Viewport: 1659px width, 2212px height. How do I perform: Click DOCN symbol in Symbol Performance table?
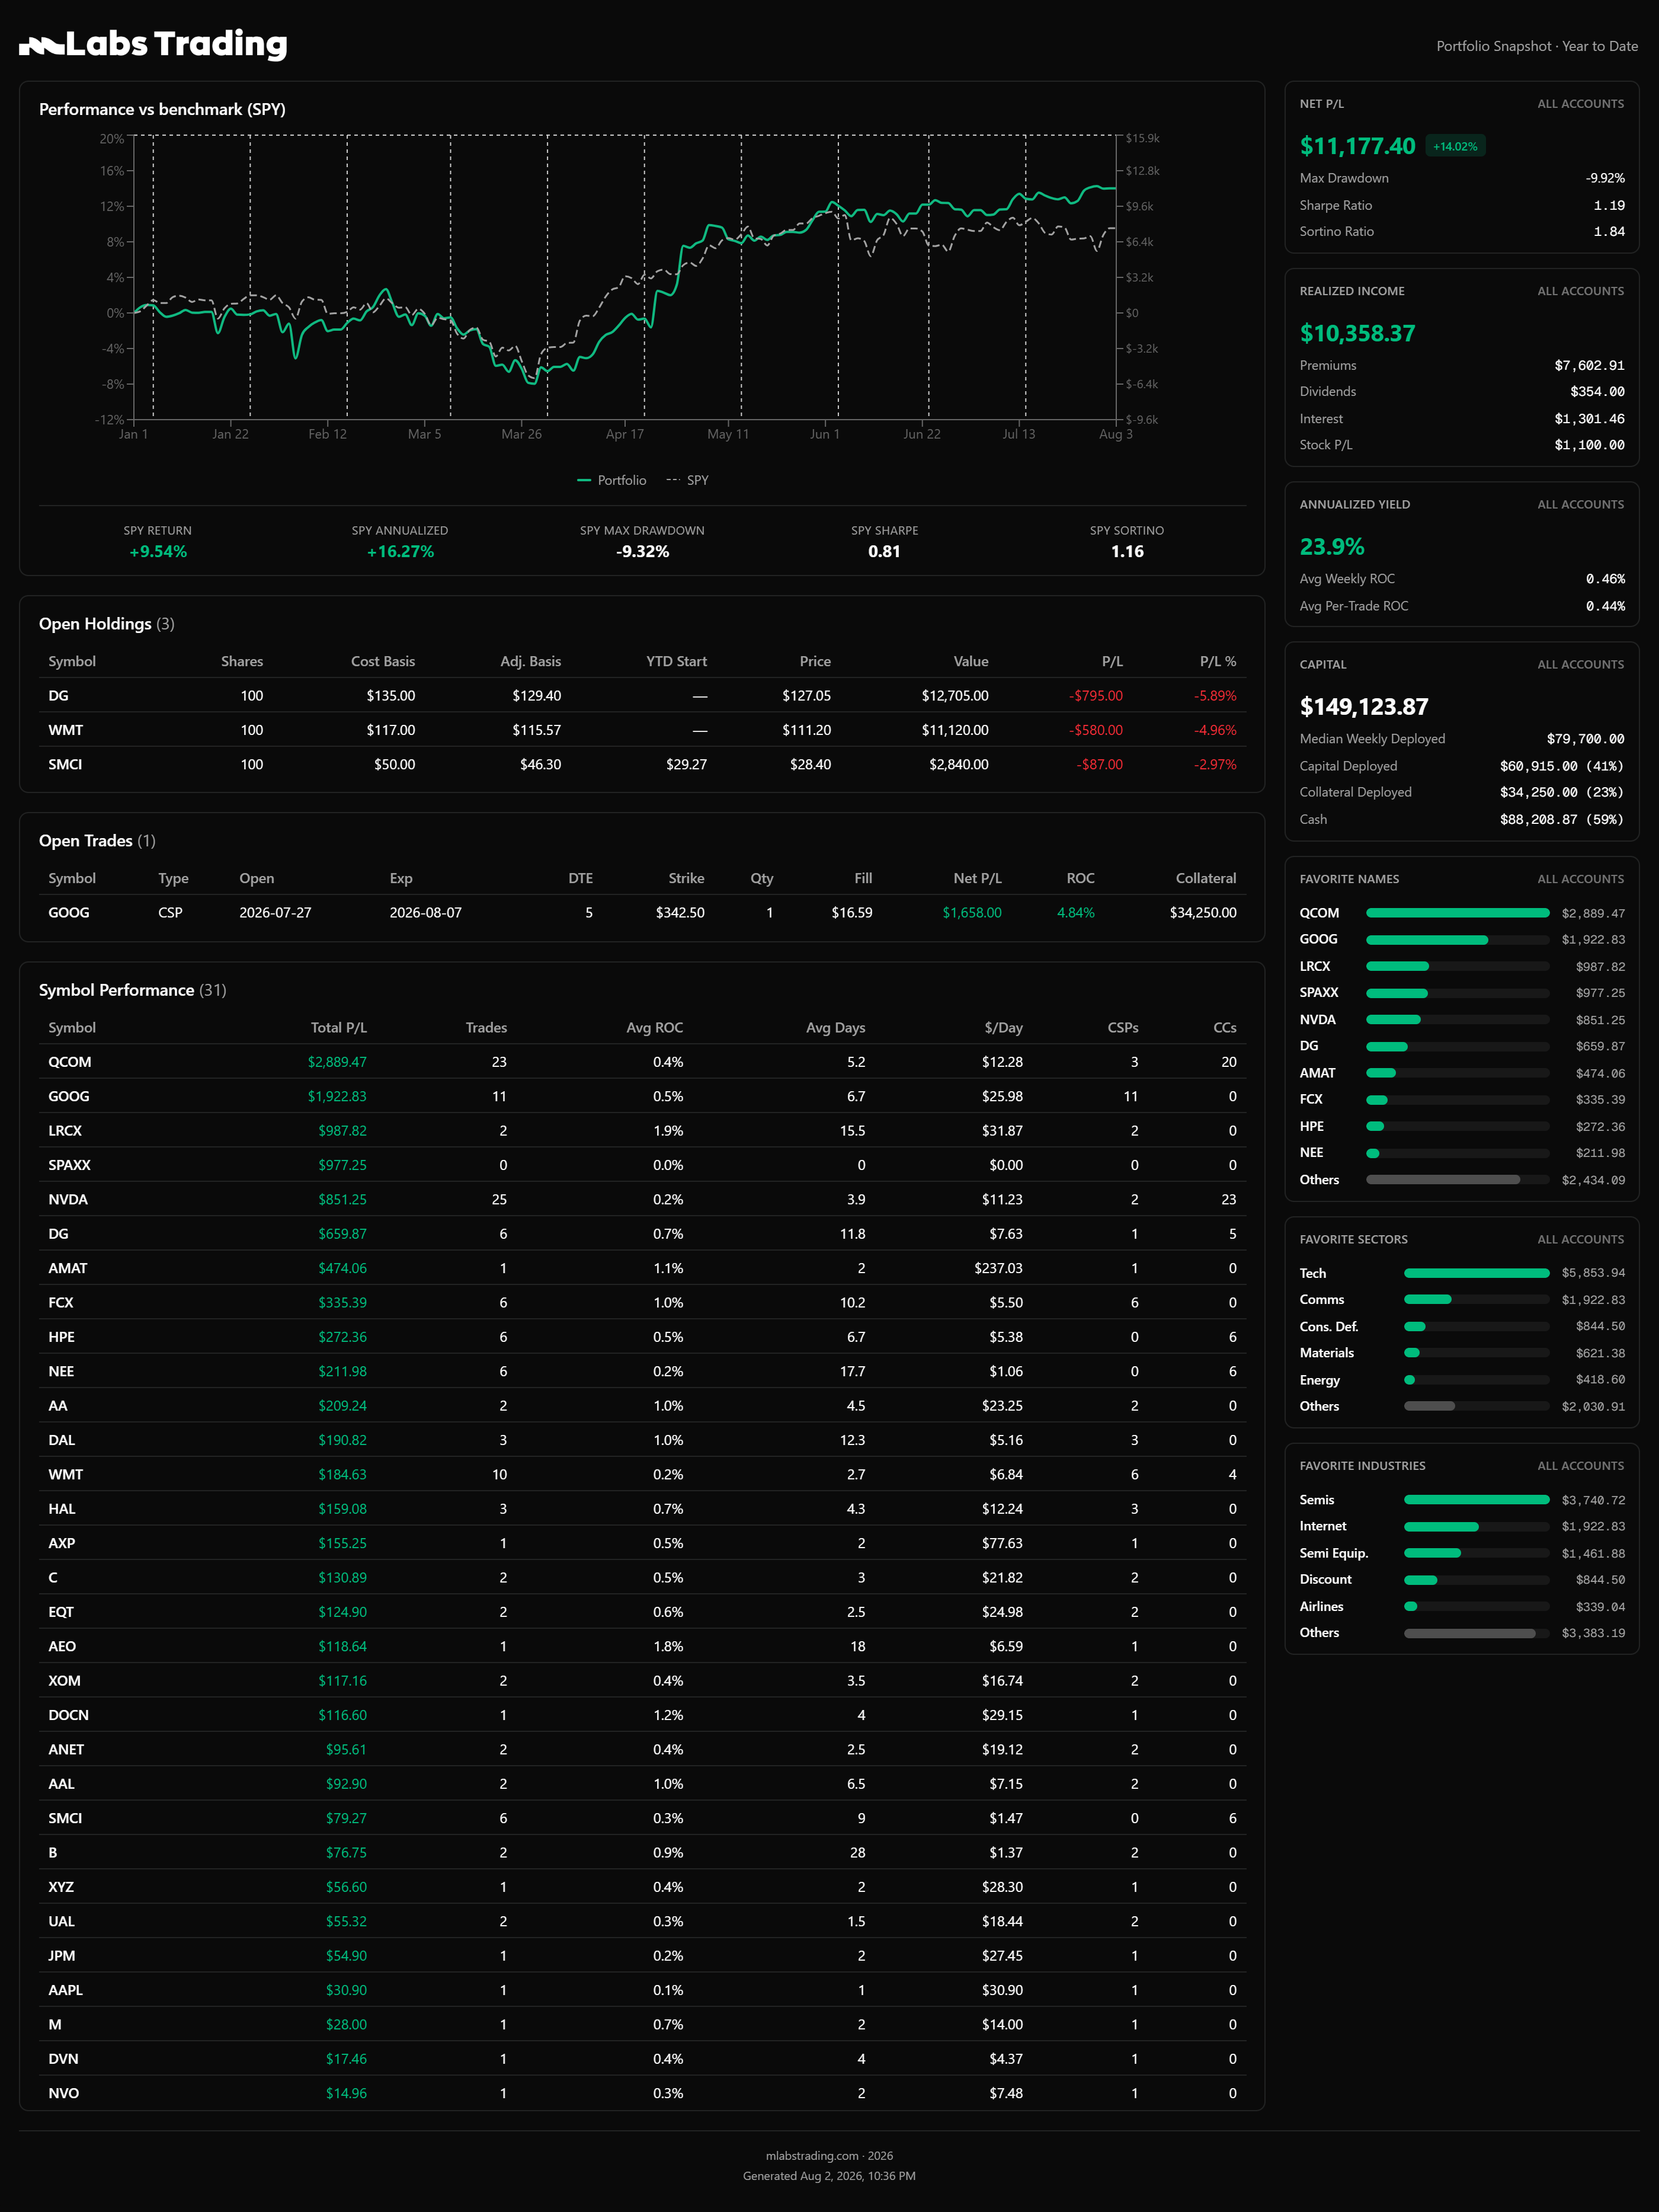point(68,1715)
